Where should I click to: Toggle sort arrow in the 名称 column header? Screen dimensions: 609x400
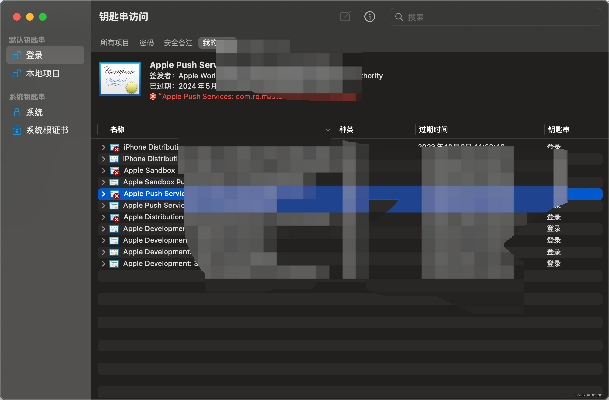point(328,130)
